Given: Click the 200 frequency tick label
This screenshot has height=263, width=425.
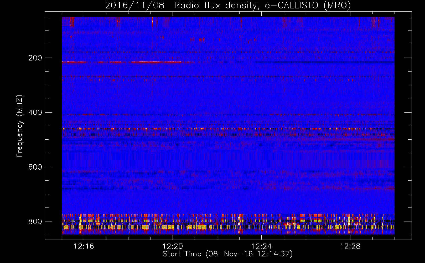Looking at the screenshot, I should click(35, 58).
